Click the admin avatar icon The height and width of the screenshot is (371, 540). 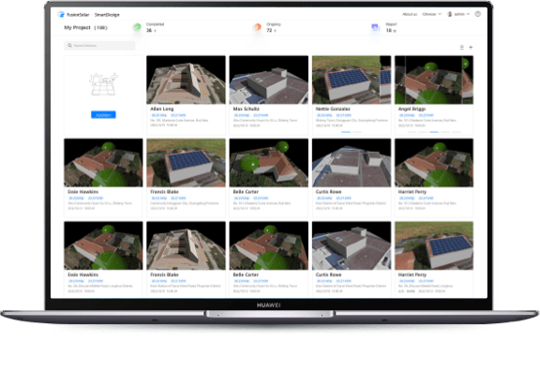[449, 14]
